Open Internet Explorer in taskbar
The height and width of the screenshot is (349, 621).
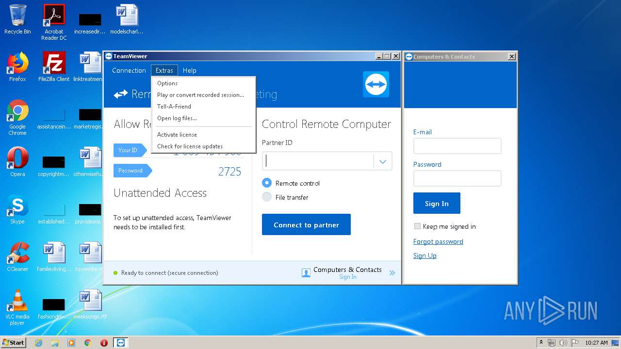[38, 343]
